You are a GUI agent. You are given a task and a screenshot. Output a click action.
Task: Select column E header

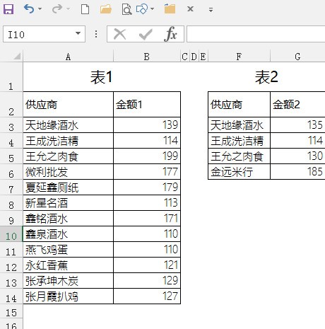tap(203, 57)
